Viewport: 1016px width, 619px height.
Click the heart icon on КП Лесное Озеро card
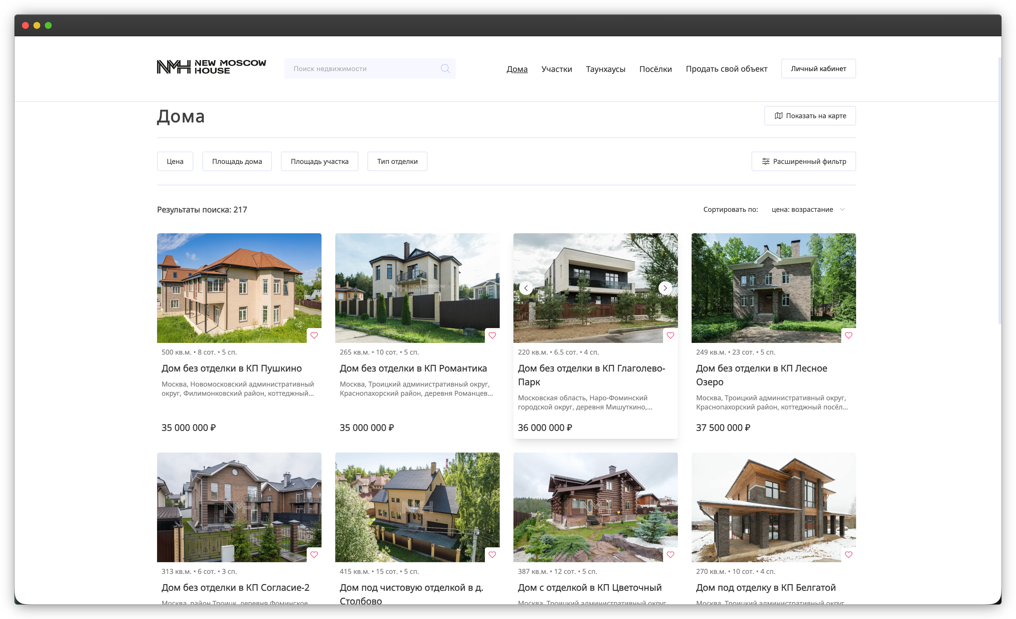(849, 336)
